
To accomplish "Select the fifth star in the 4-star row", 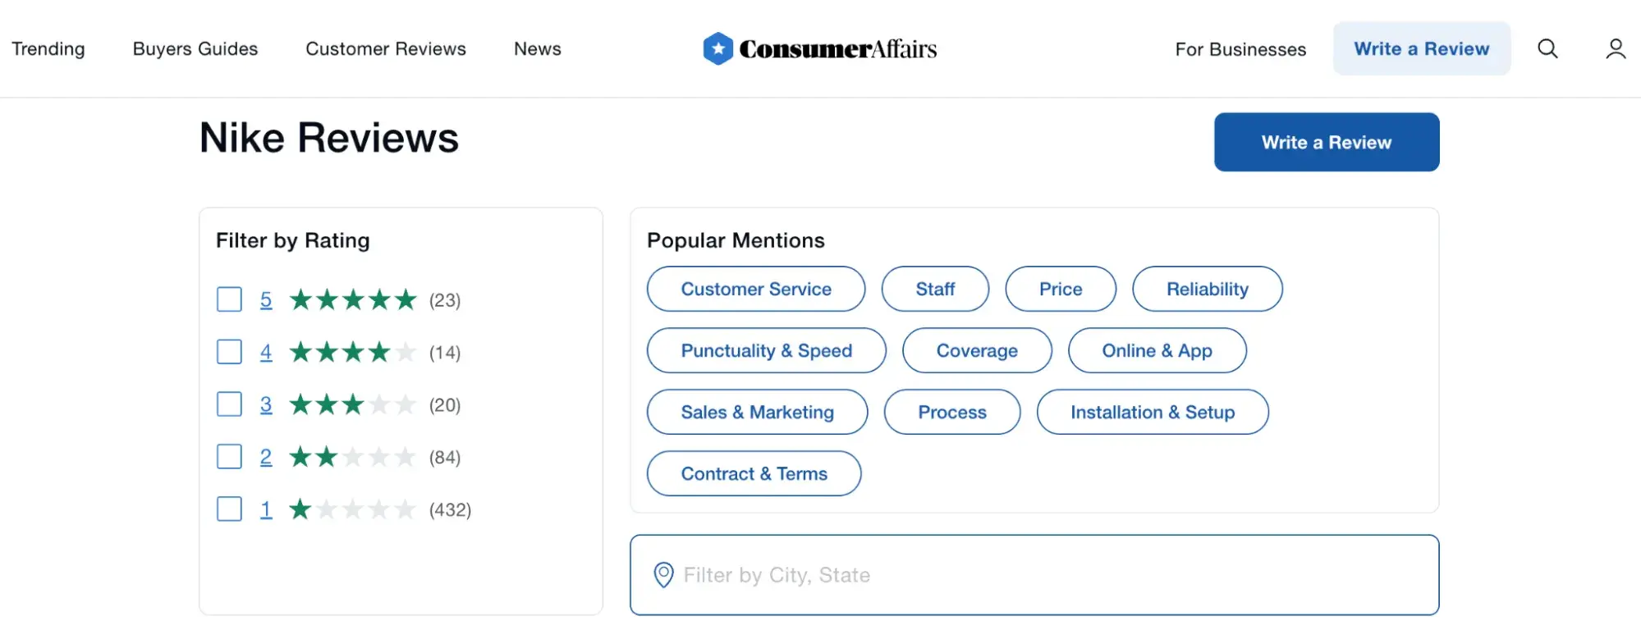I will (407, 352).
